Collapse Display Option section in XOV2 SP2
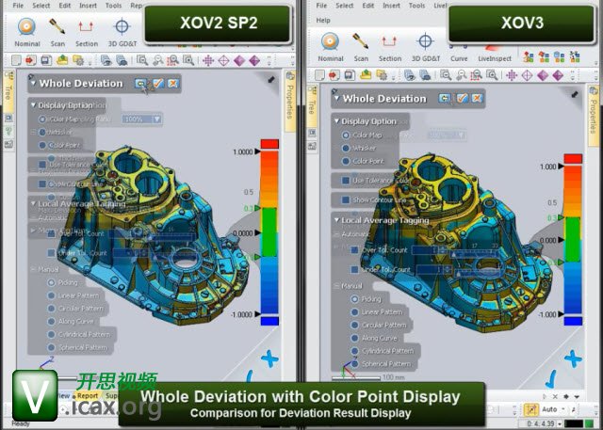Screen dimensions: 603x430 (x=33, y=104)
